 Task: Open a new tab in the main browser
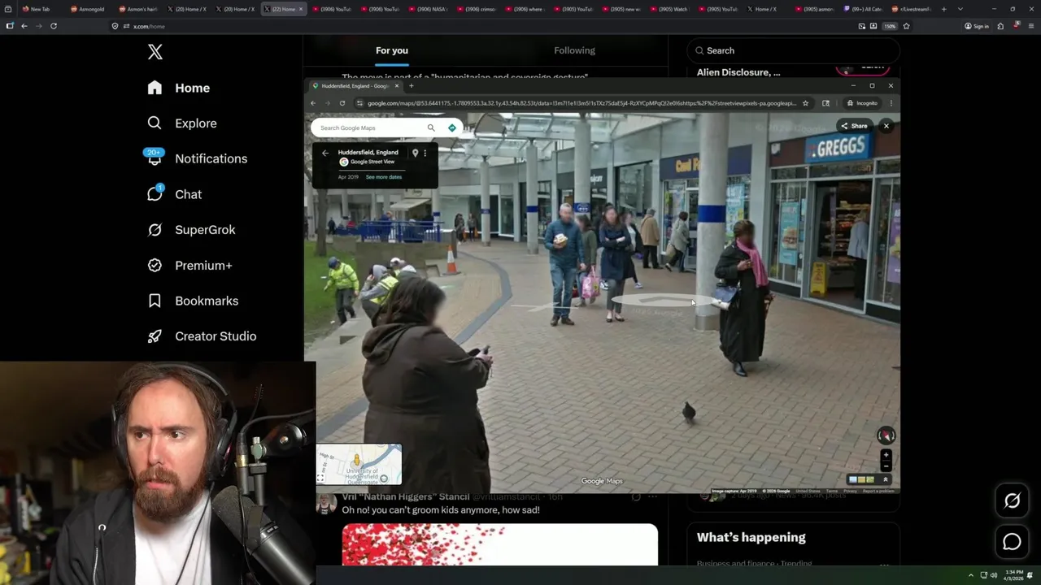944,9
